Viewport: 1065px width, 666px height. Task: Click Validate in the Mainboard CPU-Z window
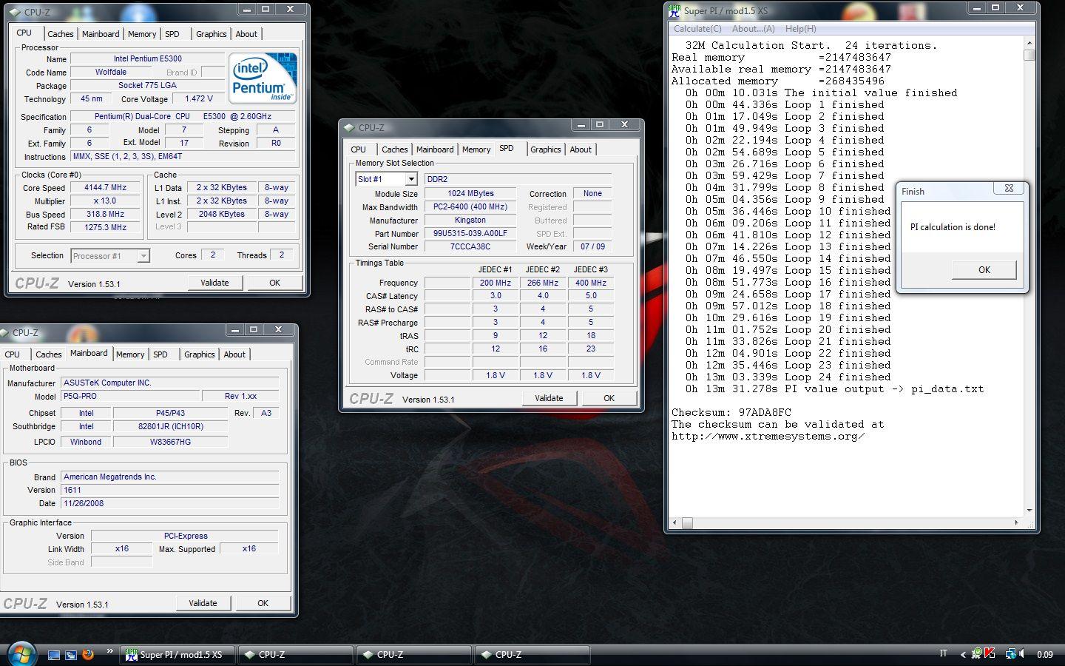(203, 603)
